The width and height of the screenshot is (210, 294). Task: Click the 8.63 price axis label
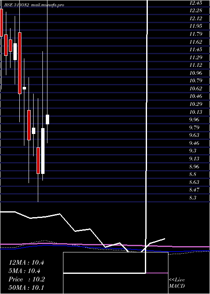[194, 182]
